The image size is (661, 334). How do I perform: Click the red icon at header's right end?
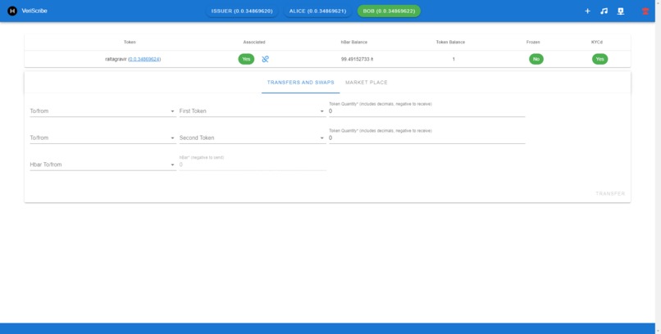tap(645, 11)
